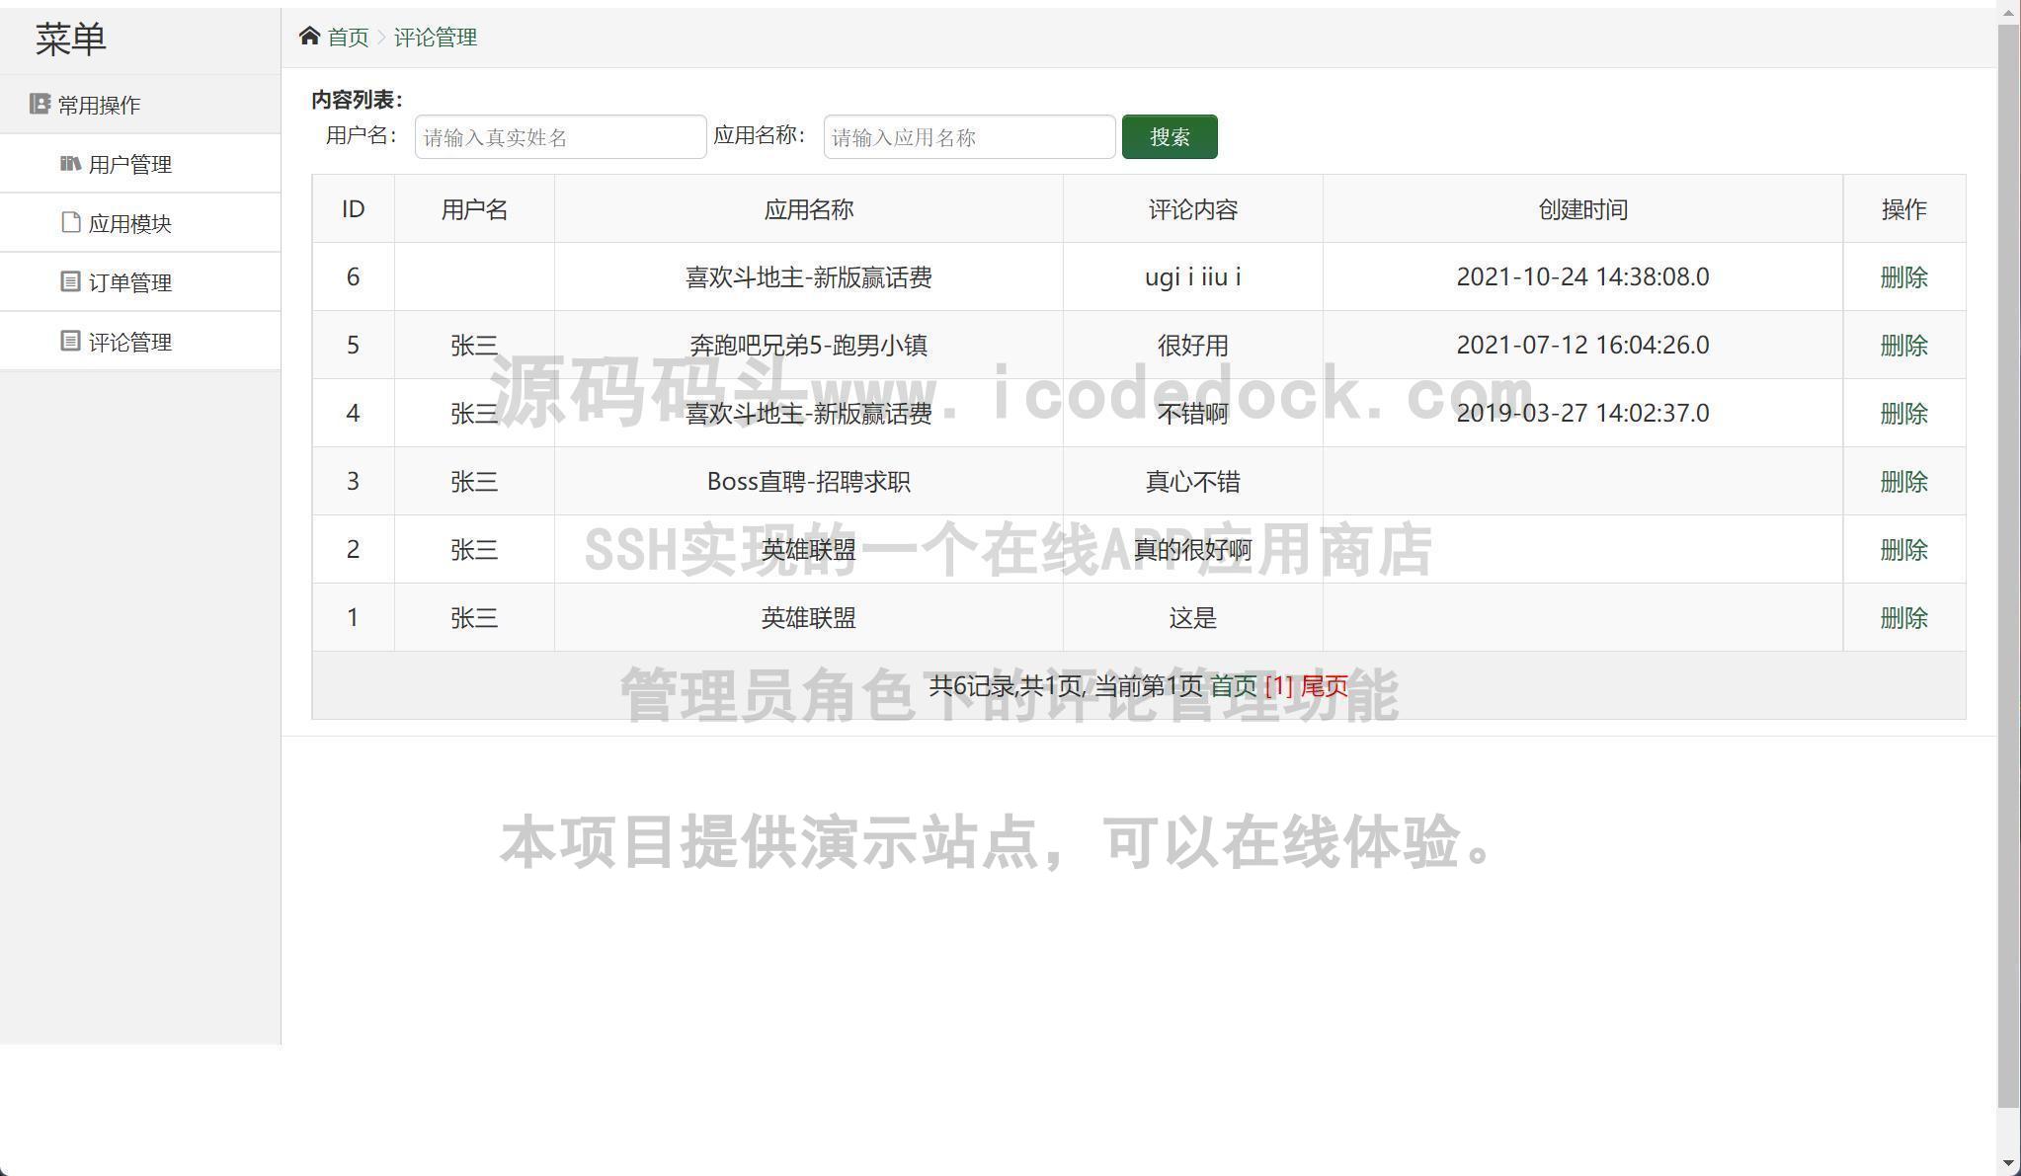Click the 应用模块 file icon

[x=70, y=222]
